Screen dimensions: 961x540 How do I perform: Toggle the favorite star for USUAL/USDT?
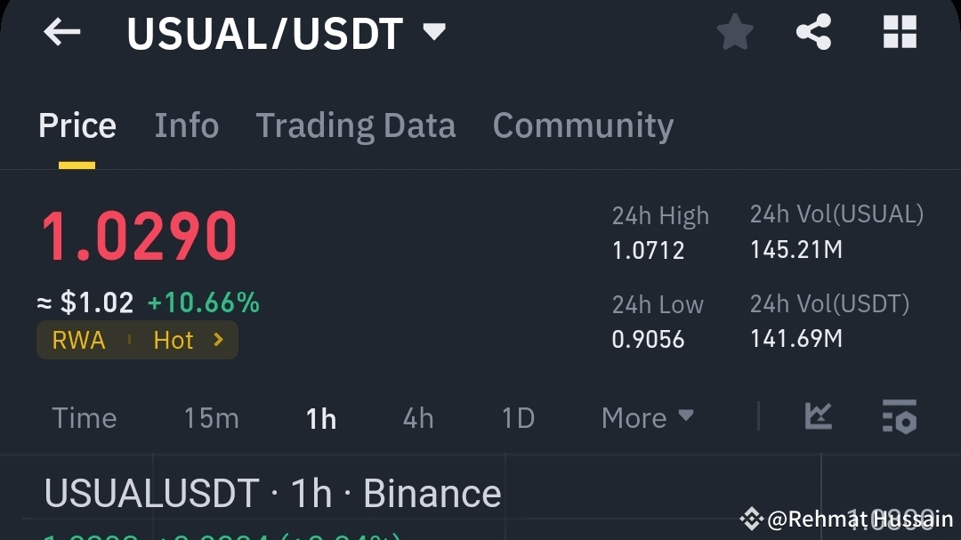734,31
